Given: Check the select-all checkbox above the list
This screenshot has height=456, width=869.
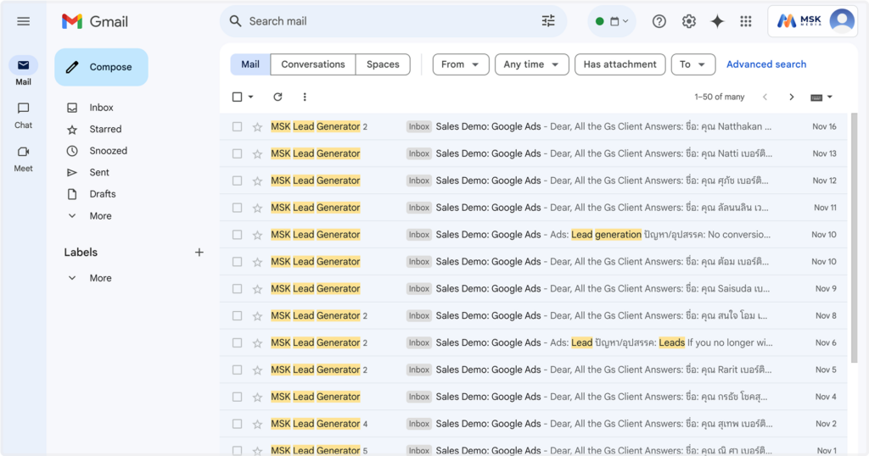Looking at the screenshot, I should (x=238, y=97).
